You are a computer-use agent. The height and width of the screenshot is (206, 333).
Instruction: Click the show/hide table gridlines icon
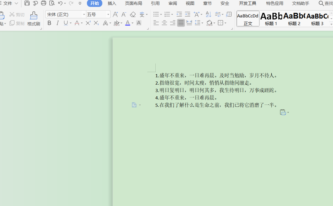229,14
